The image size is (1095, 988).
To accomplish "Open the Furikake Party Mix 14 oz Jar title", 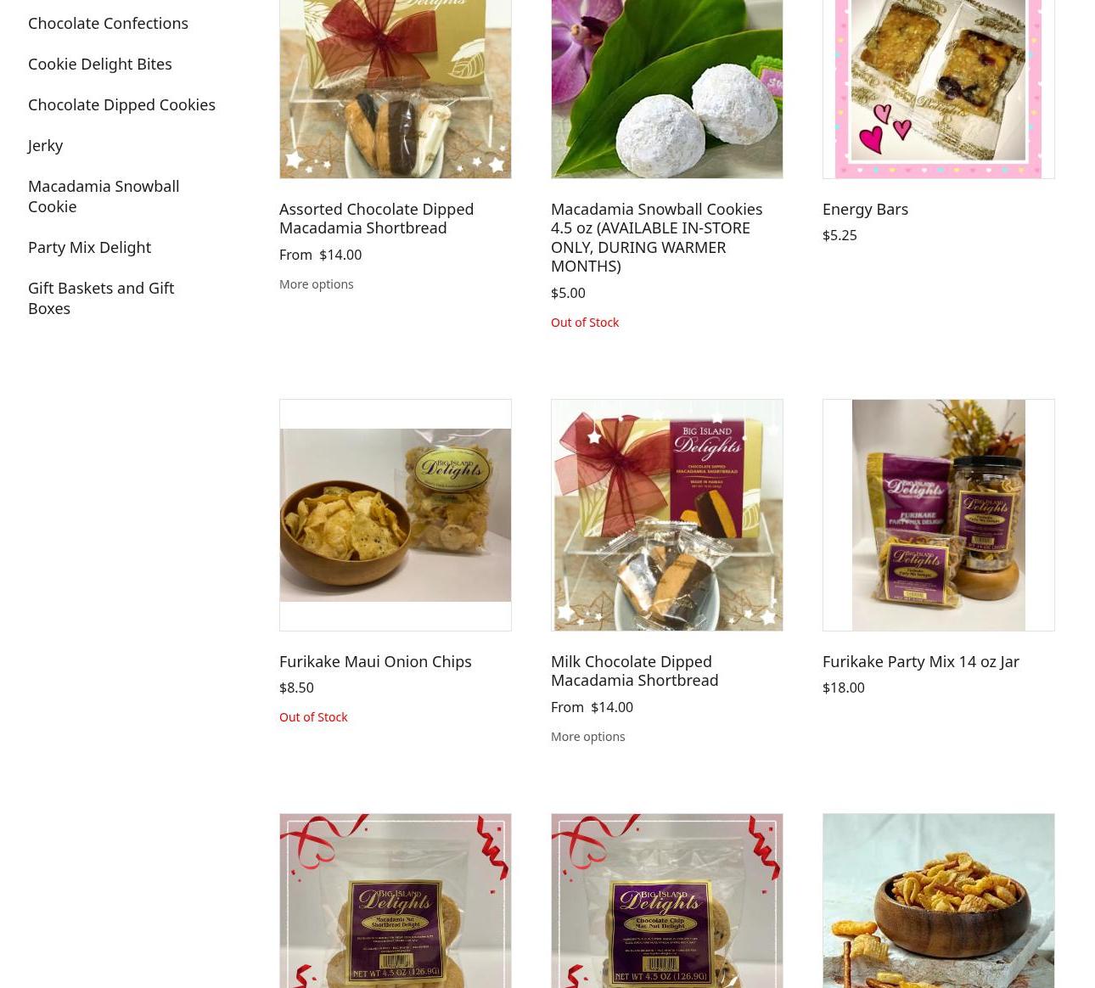I will (920, 661).
